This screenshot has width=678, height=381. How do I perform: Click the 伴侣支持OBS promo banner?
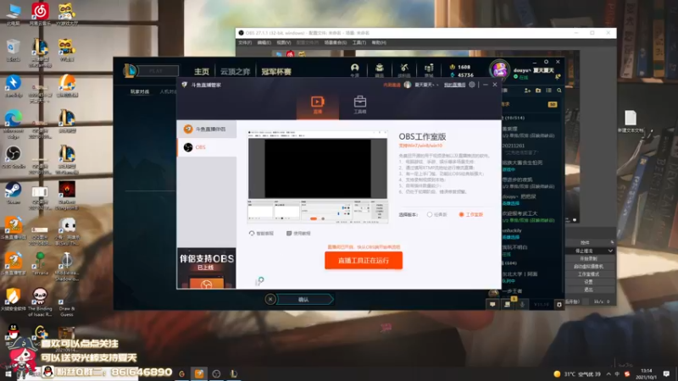point(207,268)
